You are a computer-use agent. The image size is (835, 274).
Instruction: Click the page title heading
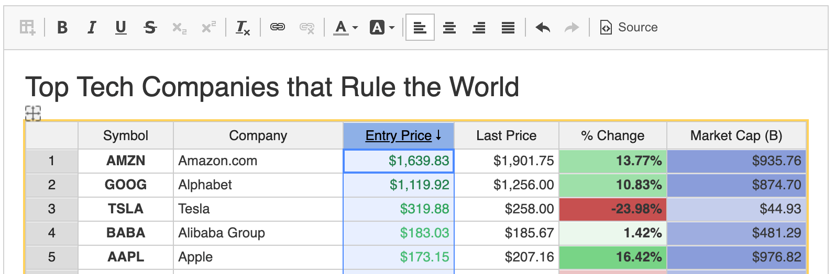click(272, 87)
